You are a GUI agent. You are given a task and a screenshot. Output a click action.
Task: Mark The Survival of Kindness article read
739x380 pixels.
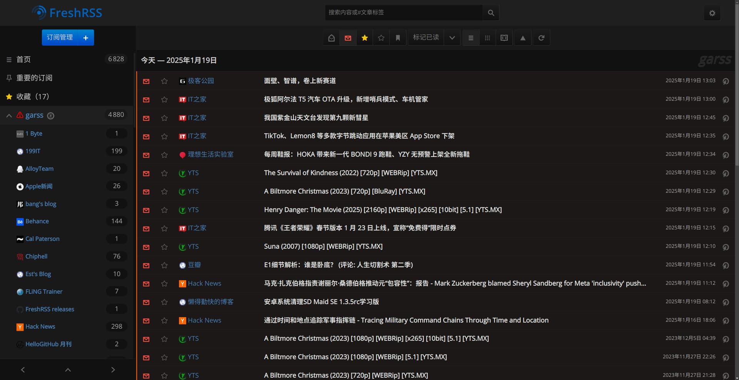[x=146, y=173]
